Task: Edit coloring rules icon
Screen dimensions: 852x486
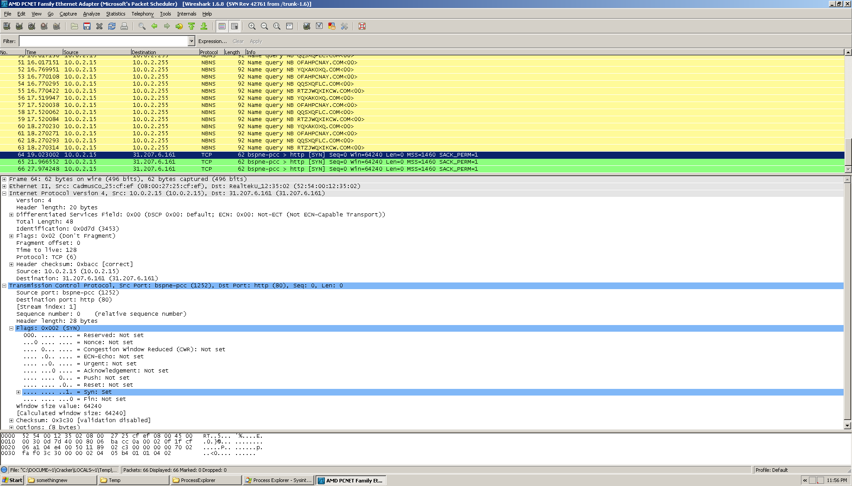Action: click(x=331, y=27)
